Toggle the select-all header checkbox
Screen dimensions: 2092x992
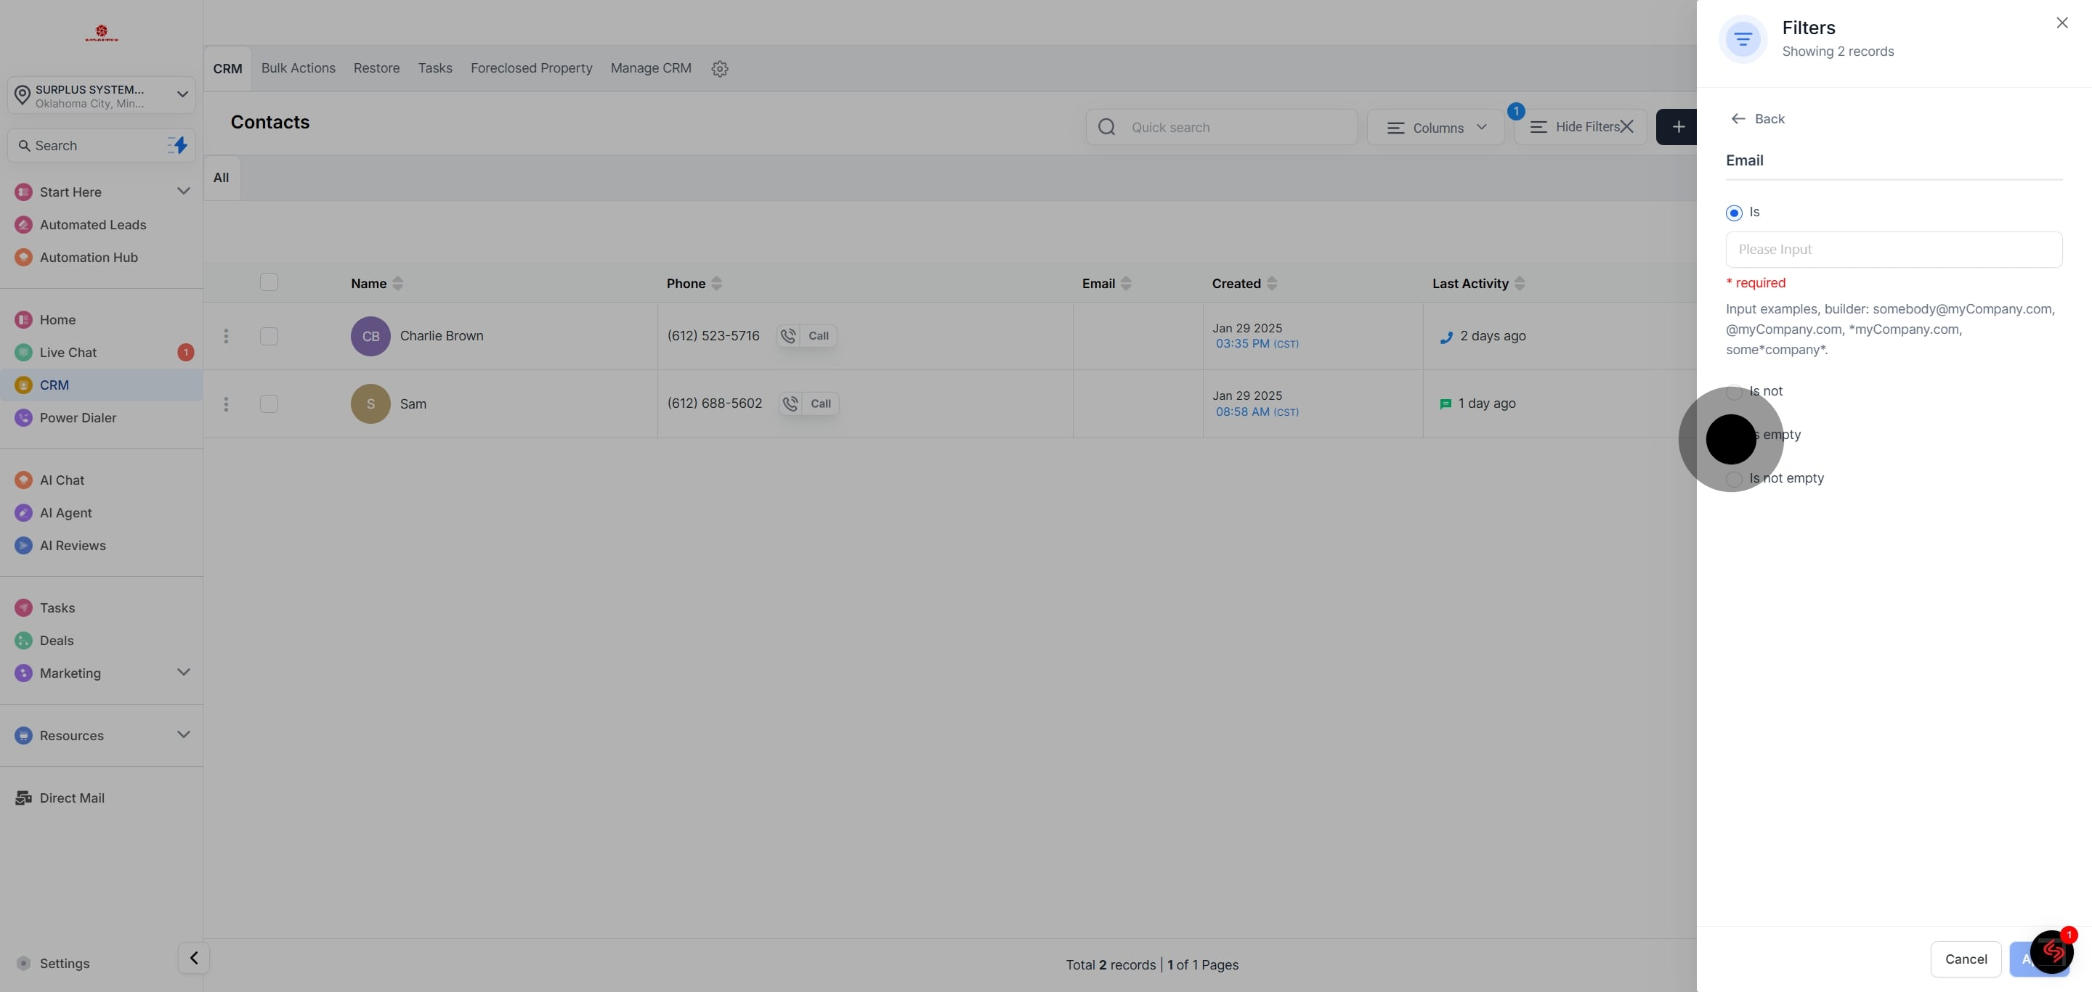(x=269, y=282)
